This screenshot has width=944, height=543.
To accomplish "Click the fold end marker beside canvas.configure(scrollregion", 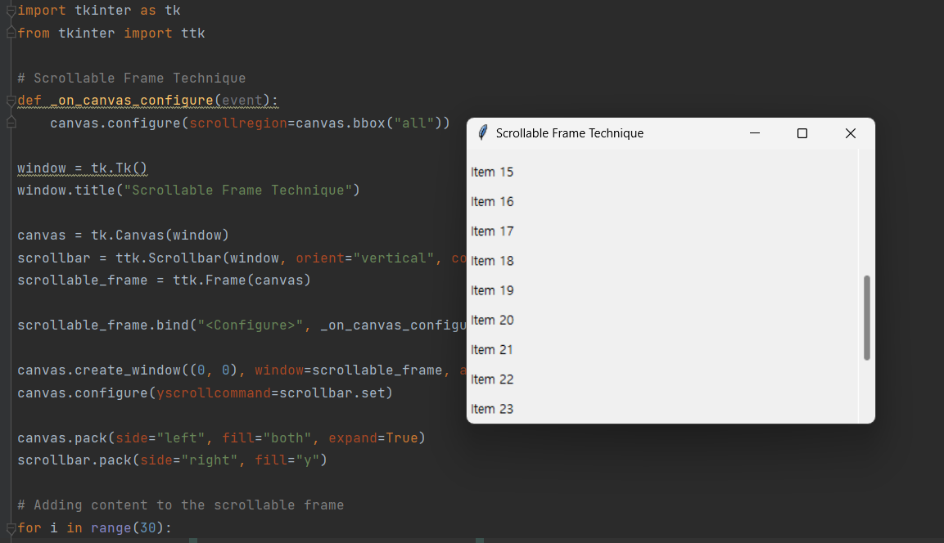I will (x=11, y=123).
